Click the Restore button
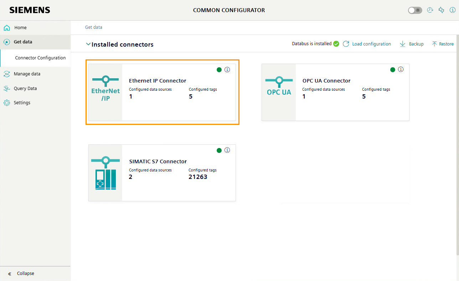Screen dimensions: 459x281 [x=443, y=44]
